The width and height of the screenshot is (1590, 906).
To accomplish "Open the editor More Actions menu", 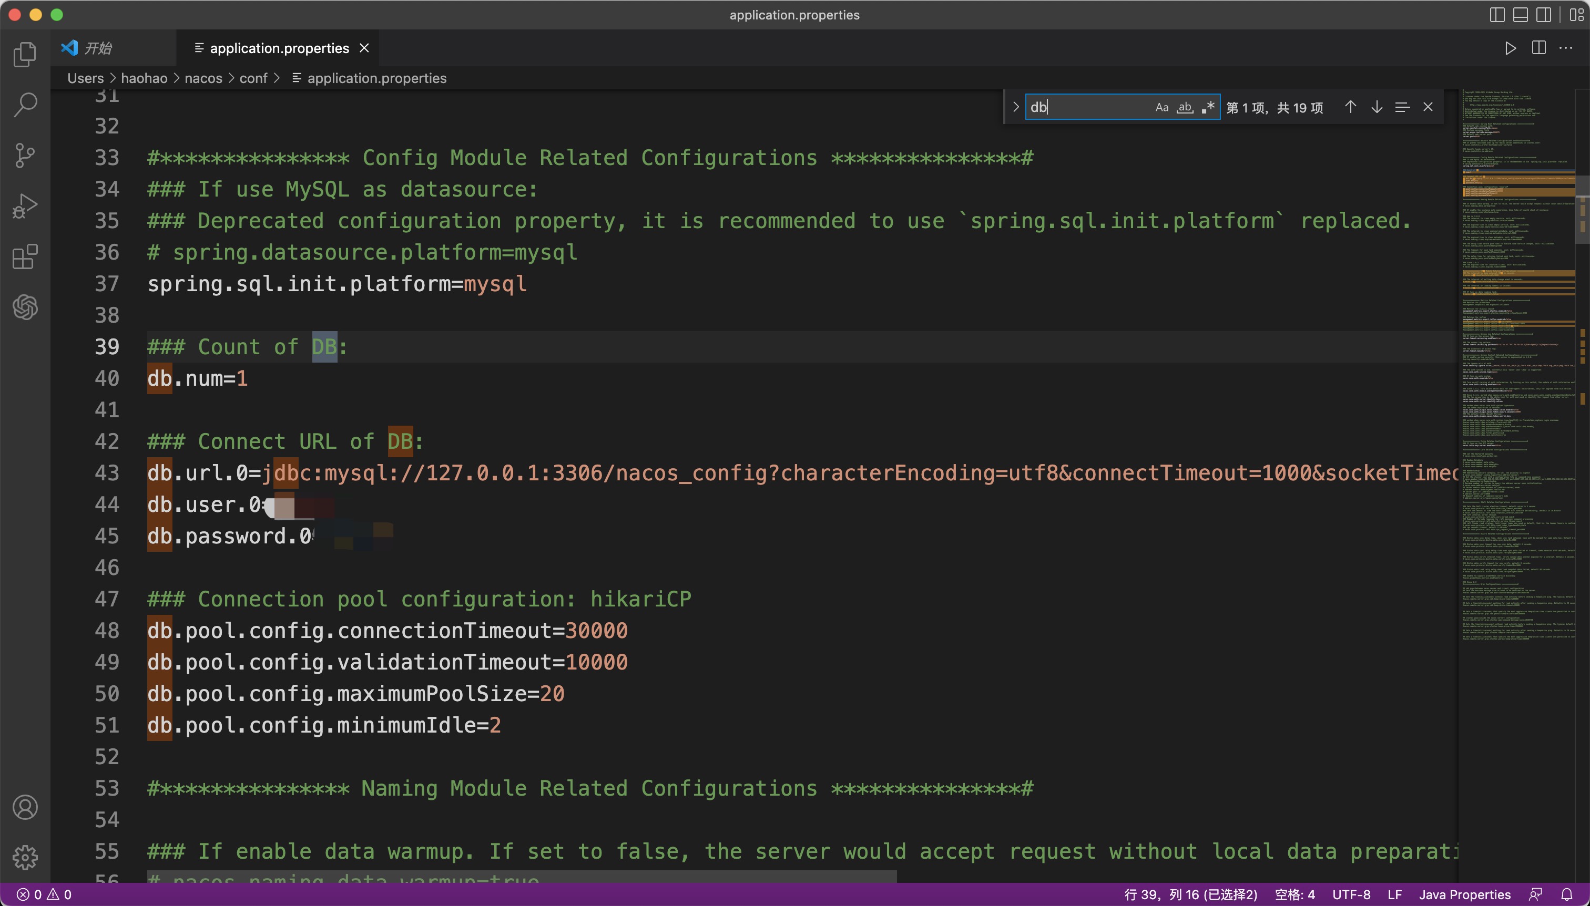I will [x=1566, y=48].
